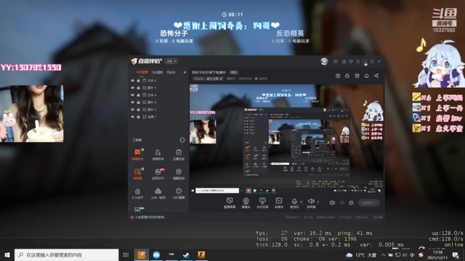Open the 全民乐PK tool

pyautogui.click(x=158, y=174)
